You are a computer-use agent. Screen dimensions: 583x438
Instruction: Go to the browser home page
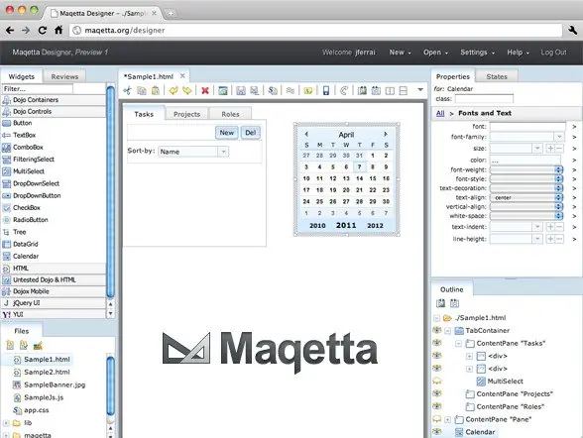[58, 30]
